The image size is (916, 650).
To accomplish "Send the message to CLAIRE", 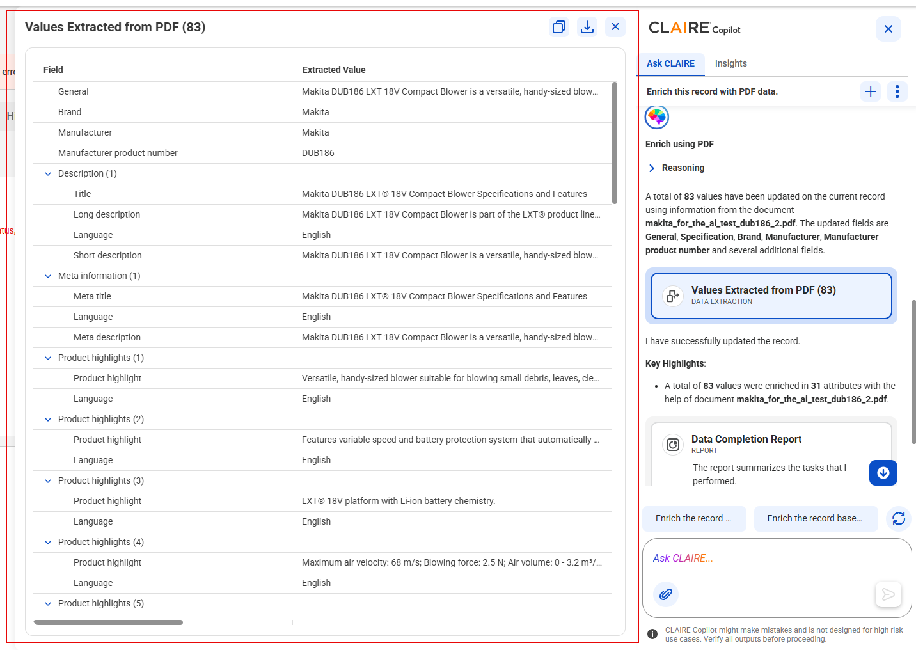I will click(888, 594).
